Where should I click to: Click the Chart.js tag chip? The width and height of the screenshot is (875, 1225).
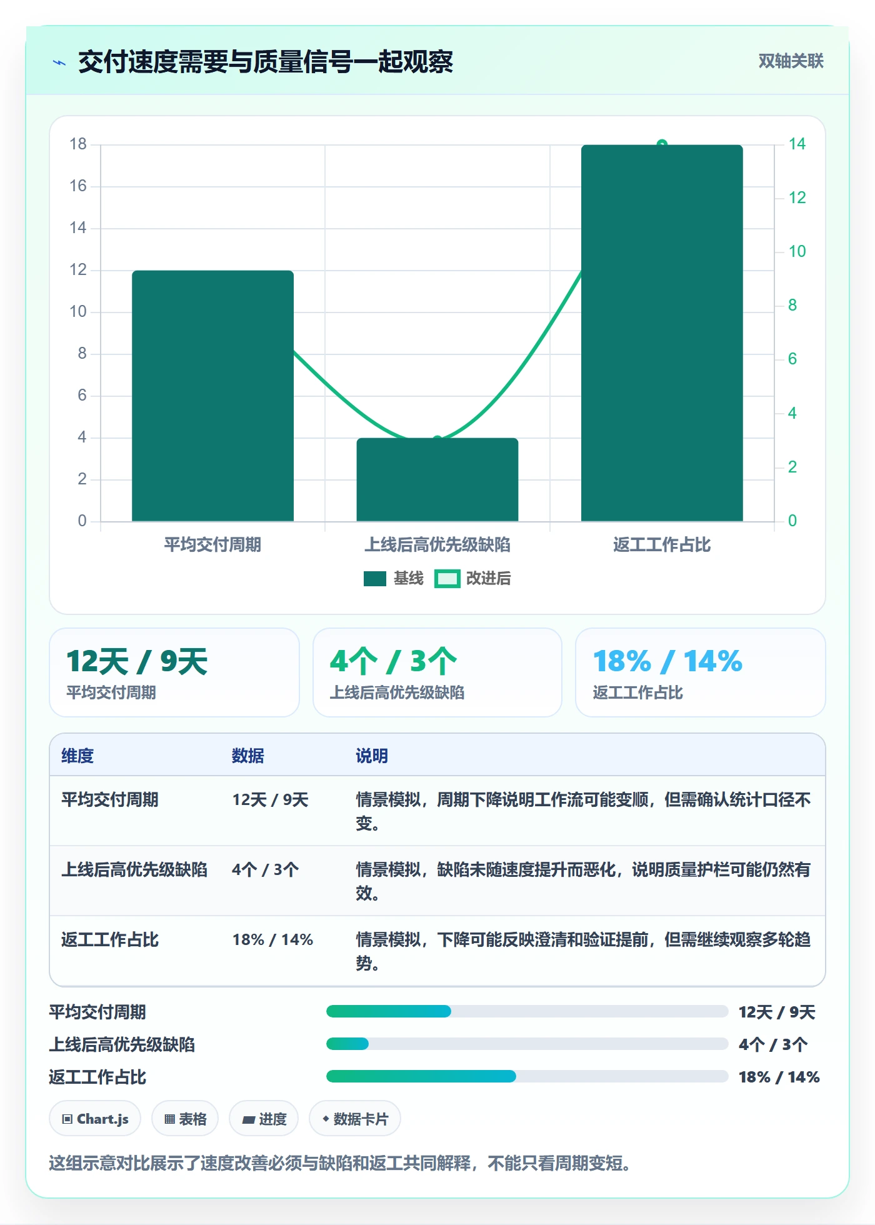(95, 1119)
